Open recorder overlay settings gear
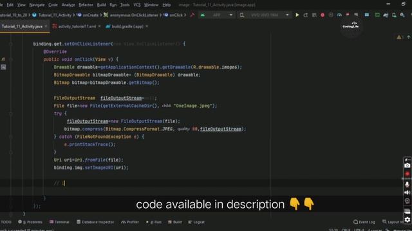The image size is (412, 231). point(407,219)
